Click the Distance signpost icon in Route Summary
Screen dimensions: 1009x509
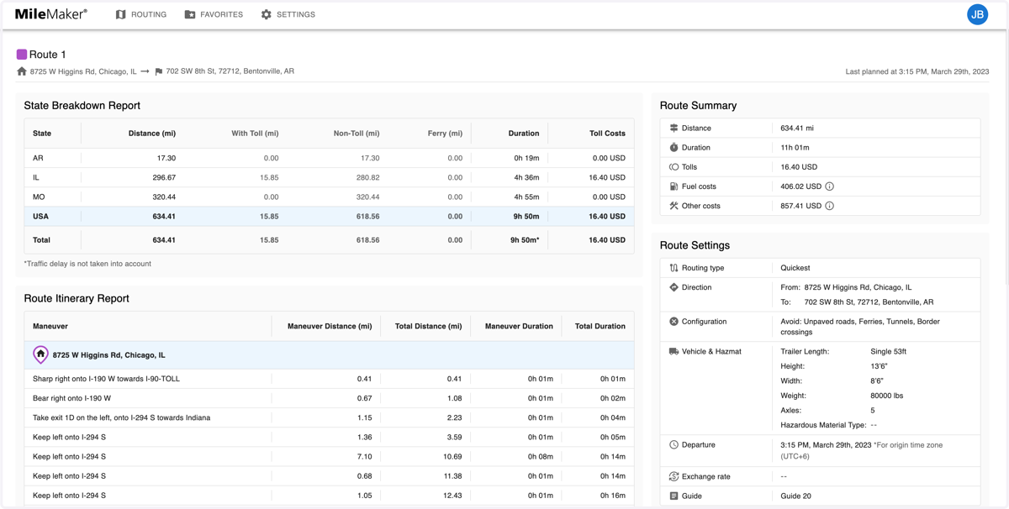coord(674,128)
